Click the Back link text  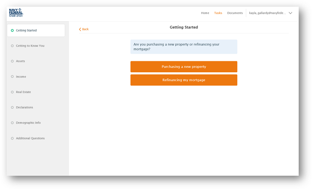pos(85,29)
